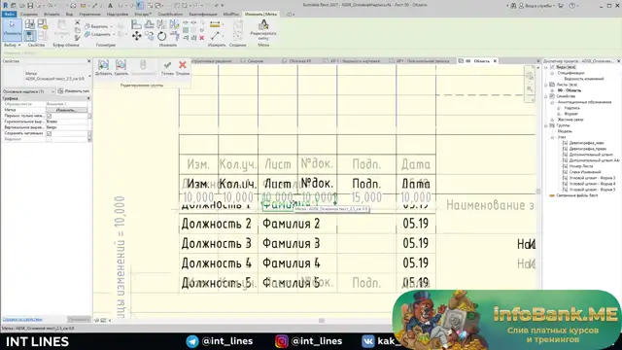Switch to the Modify | Label tab
Viewport: 622px width, 350px height.
click(261, 15)
